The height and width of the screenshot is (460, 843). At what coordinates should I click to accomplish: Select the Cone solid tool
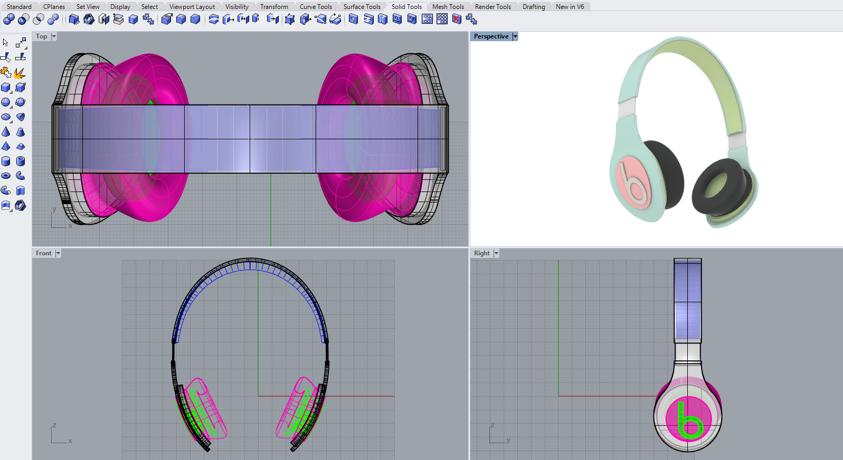pos(6,131)
